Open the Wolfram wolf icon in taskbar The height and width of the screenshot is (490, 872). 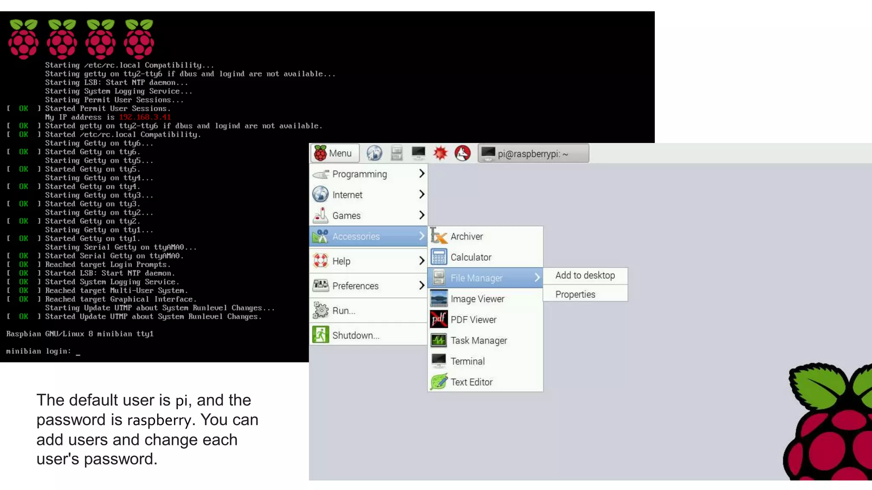pos(462,153)
